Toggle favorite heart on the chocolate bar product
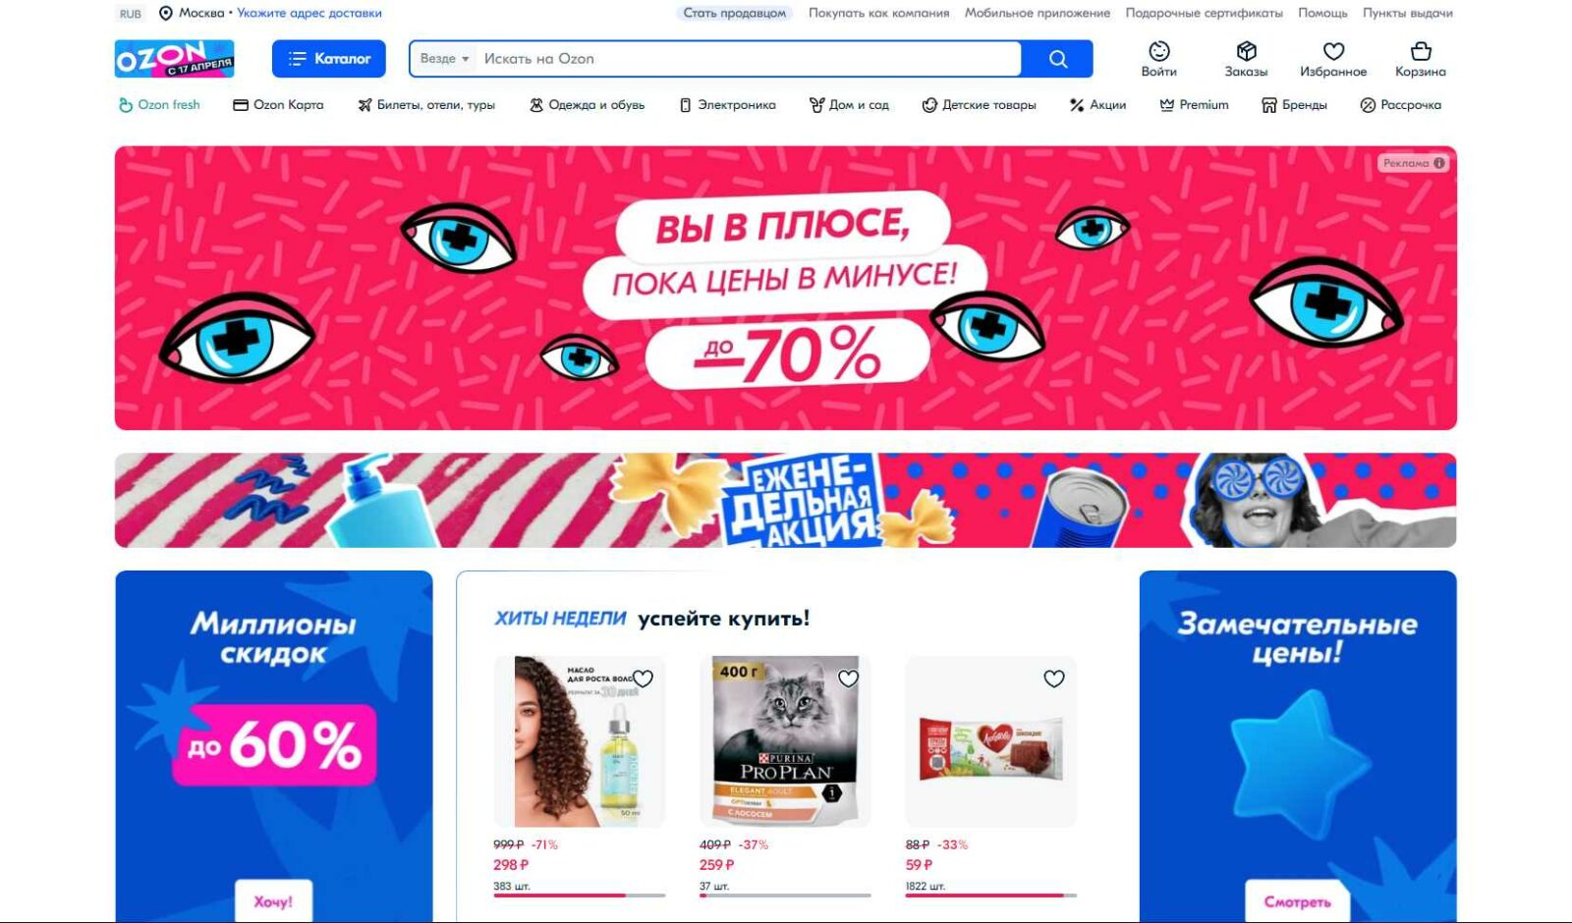 pos(1054,679)
